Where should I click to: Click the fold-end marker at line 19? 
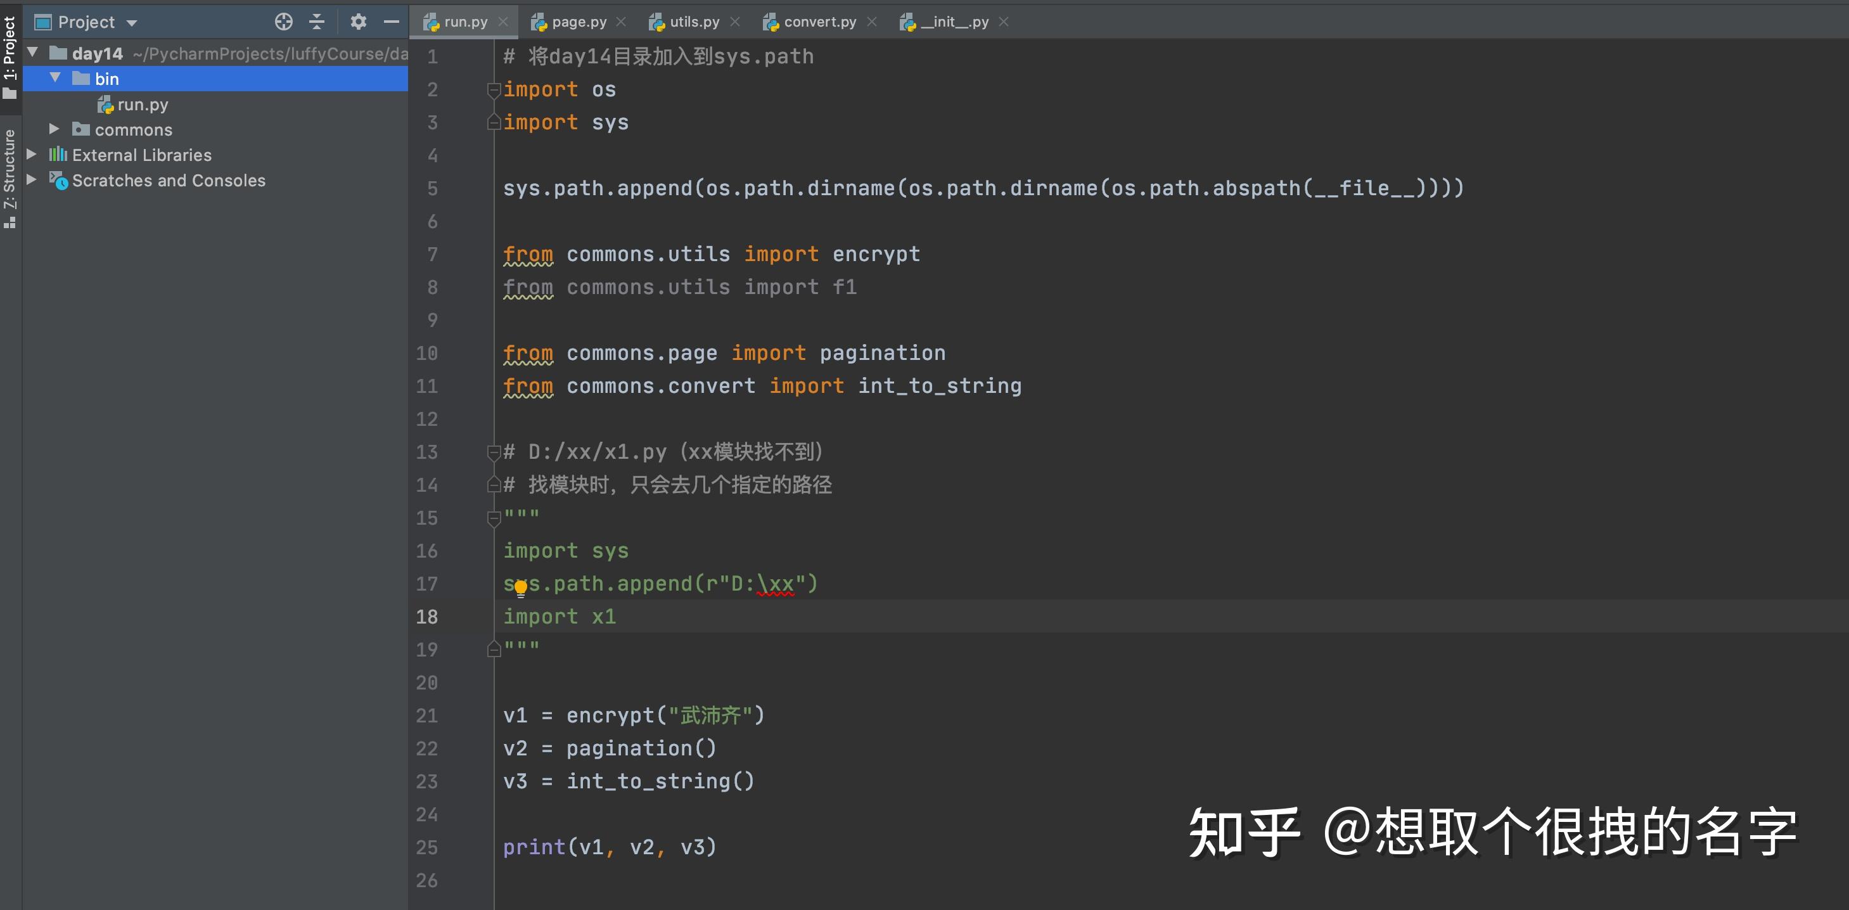[x=493, y=650]
